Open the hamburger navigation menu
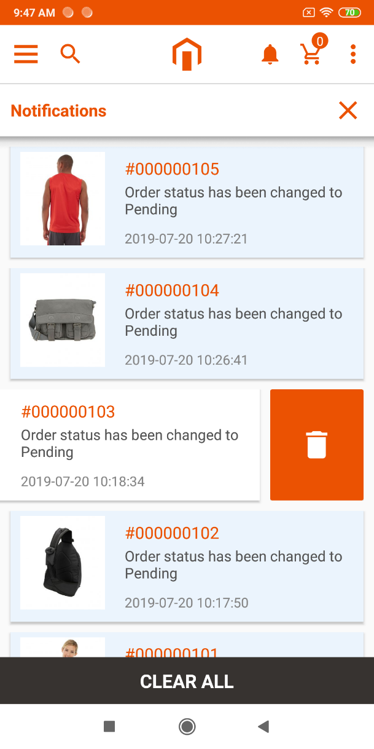Viewport: 374px width, 749px height. click(26, 54)
